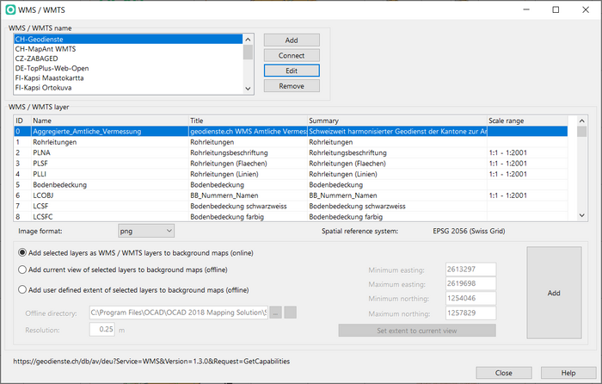602x384 pixels.
Task: Click the EPSG 2056 (Swiss Grid) text
Action: pos(469,231)
